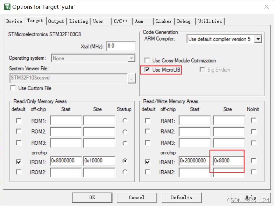Image resolution: width=274 pixels, height=206 pixels.
Task: Click the IROM1 Size field 0x10000
Action: click(x=99, y=161)
